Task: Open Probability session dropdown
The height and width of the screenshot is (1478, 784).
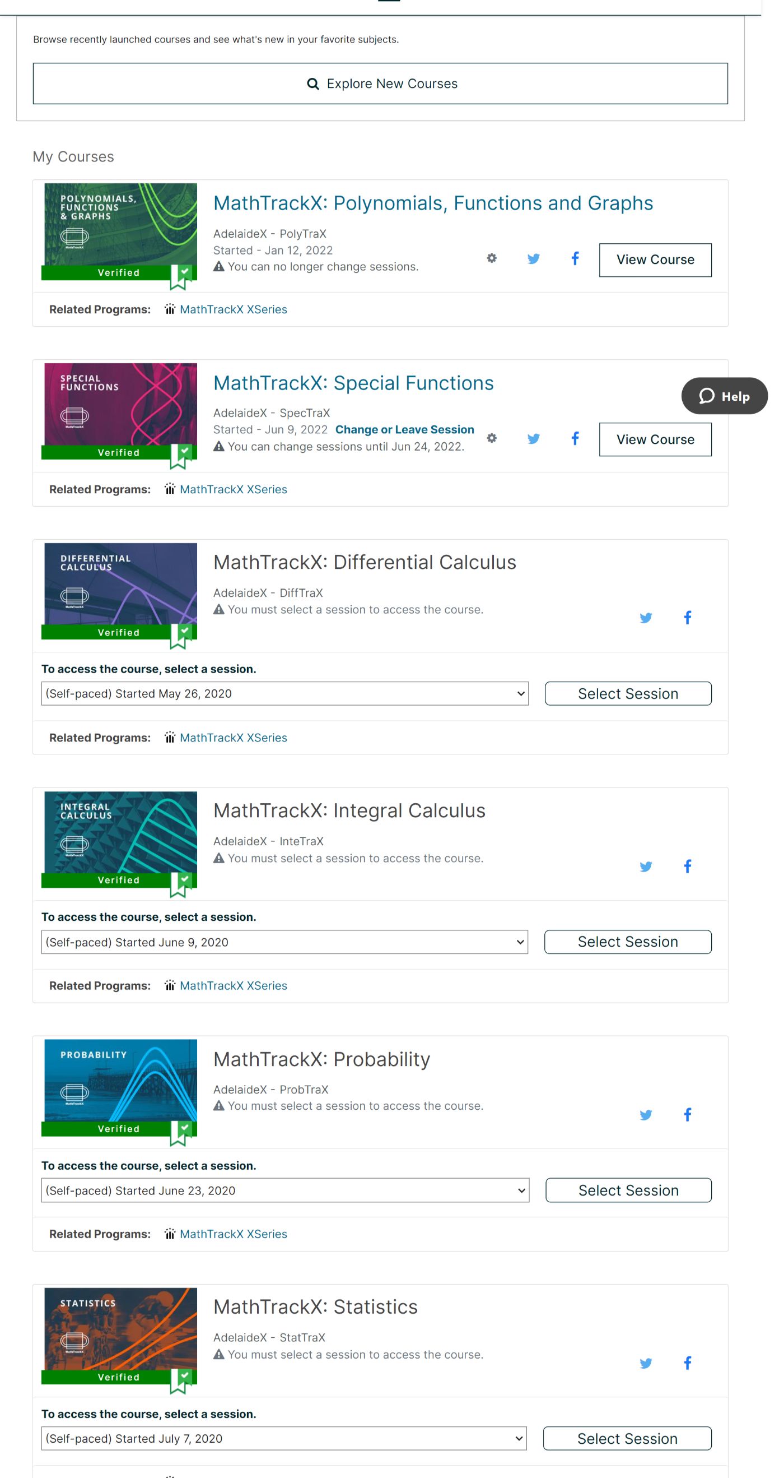Action: tap(284, 1190)
